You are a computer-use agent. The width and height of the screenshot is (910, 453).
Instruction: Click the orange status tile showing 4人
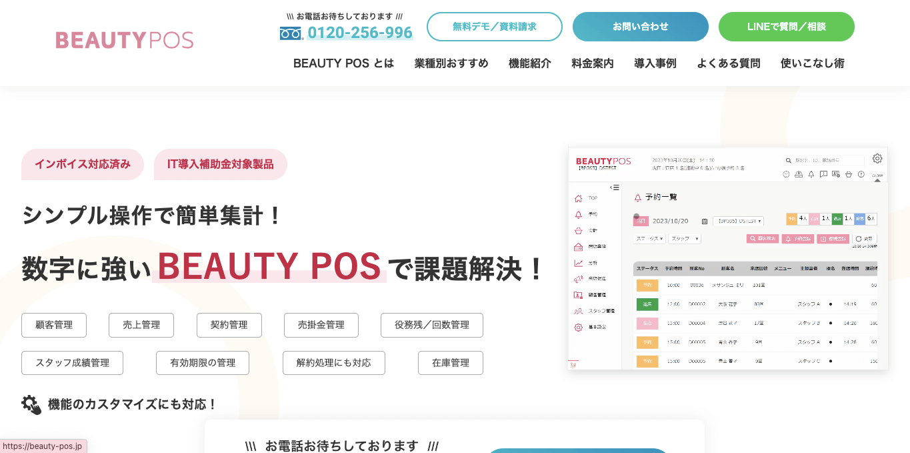(798, 219)
